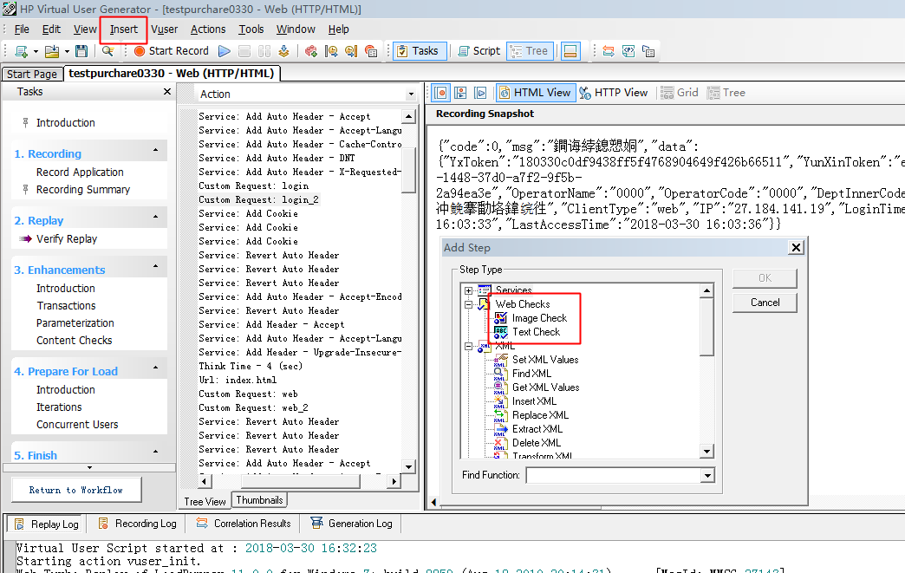905x573 pixels.
Task: Toggle the Tasks pane button
Action: tap(420, 51)
